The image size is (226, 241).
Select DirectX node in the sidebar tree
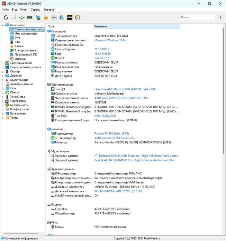click(x=15, y=92)
